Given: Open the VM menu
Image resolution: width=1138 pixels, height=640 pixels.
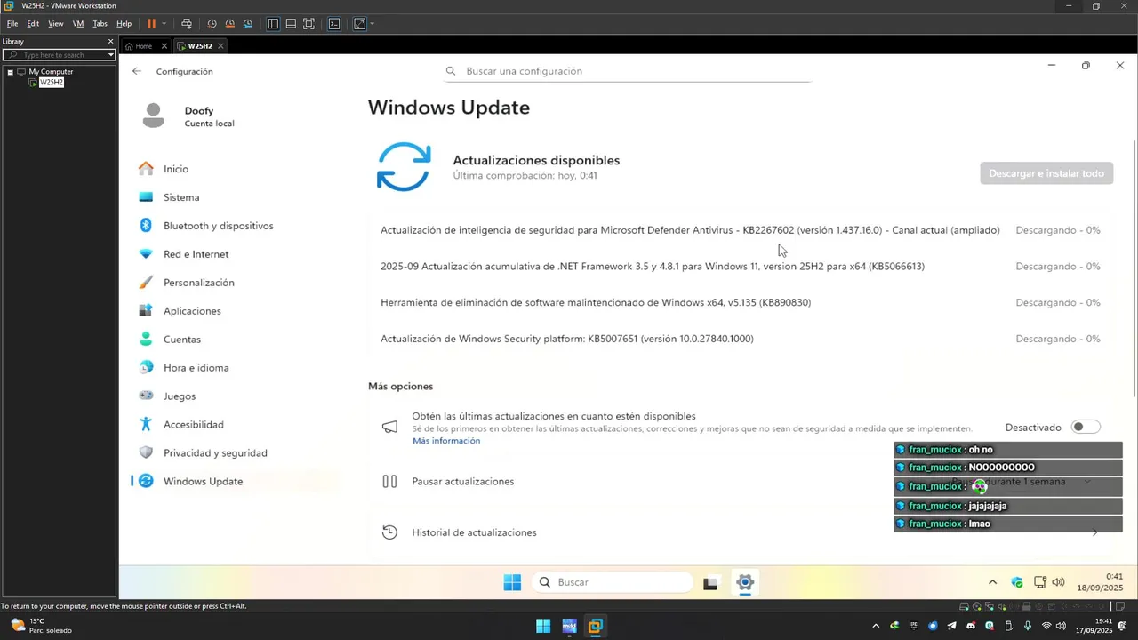Looking at the screenshot, I should (x=78, y=24).
